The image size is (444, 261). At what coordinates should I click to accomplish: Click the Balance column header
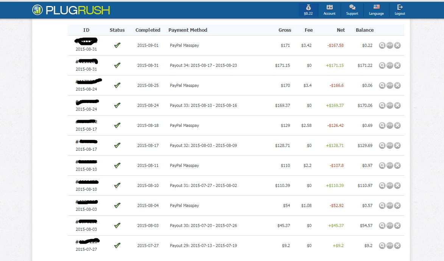[365, 30]
